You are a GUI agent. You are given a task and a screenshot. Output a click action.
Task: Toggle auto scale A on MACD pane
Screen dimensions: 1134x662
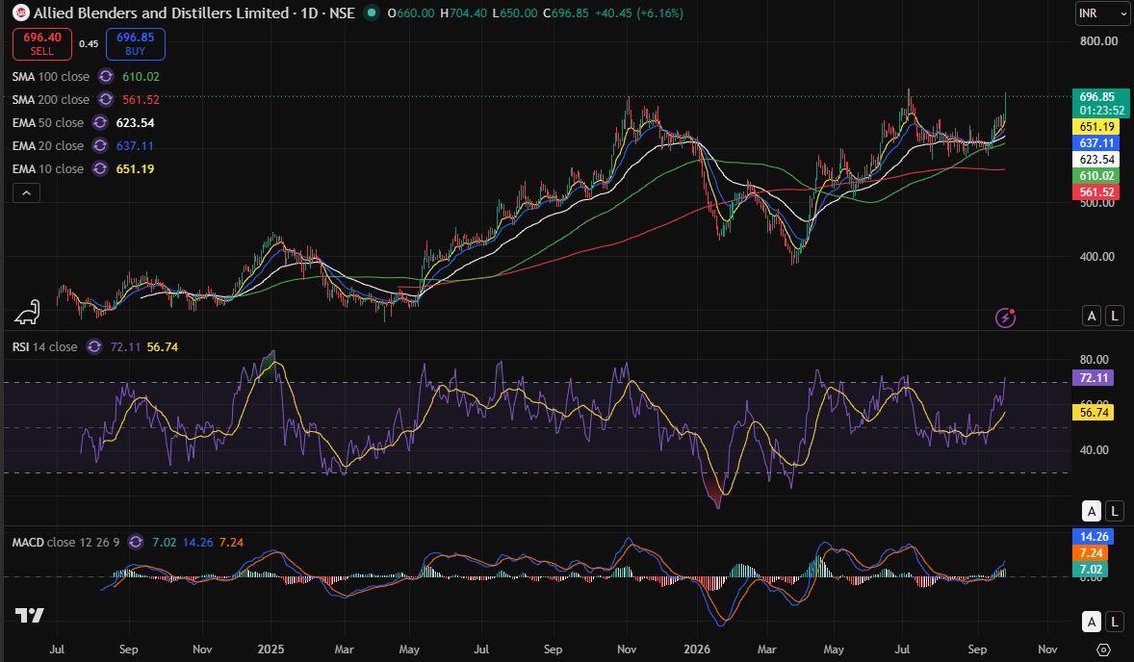point(1092,621)
